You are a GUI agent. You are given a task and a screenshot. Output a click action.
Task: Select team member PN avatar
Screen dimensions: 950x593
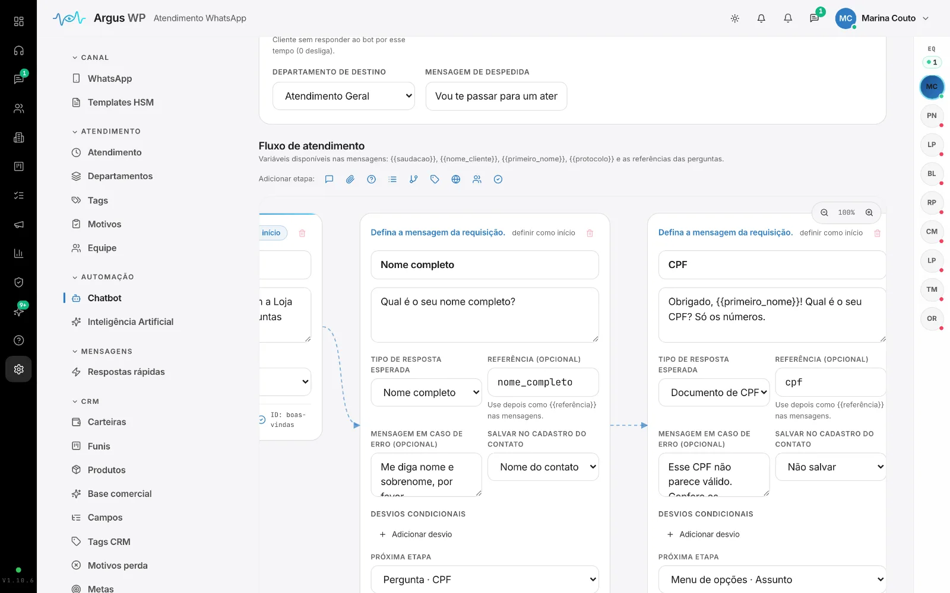[932, 116]
